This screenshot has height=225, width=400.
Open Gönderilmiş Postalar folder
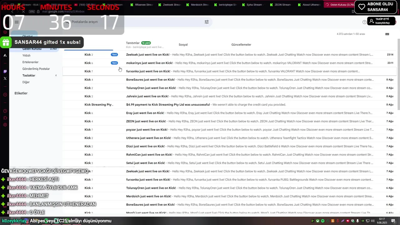36,69
